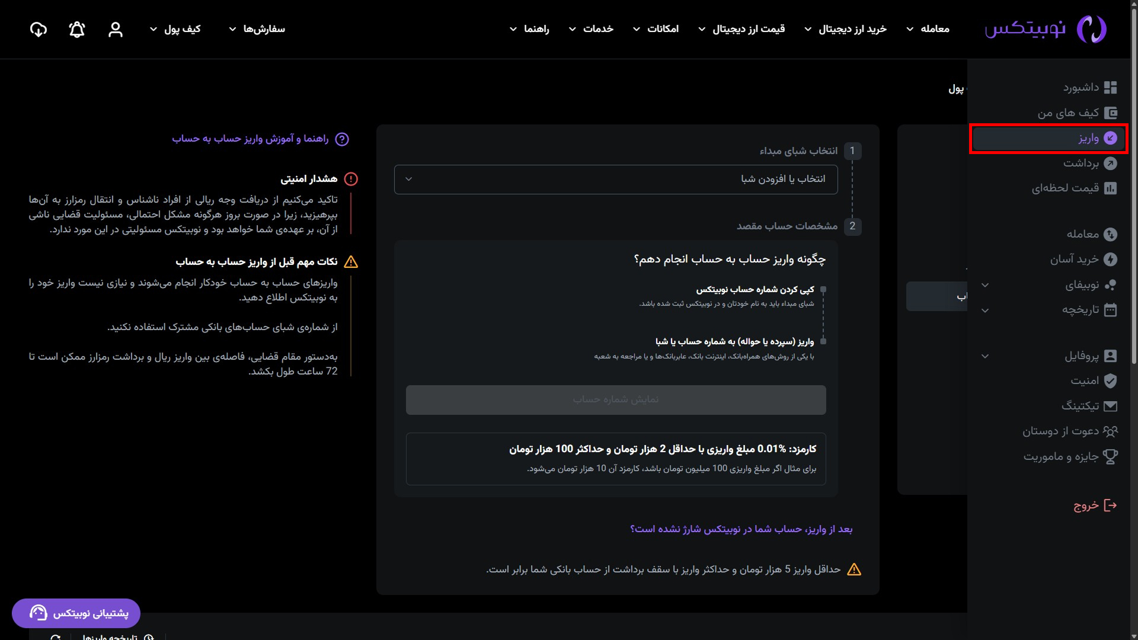Open the سفارش‌ها dropdown menu
This screenshot has height=640, width=1138.
point(257,29)
